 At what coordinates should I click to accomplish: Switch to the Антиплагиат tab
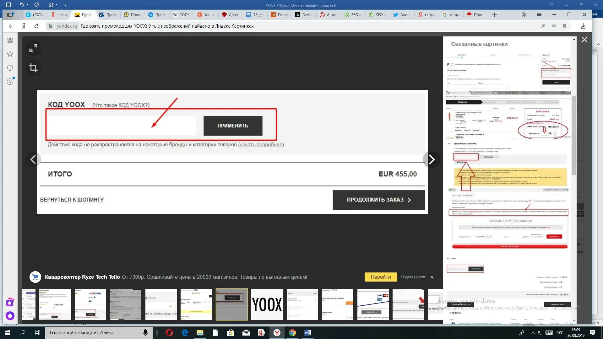click(329, 15)
